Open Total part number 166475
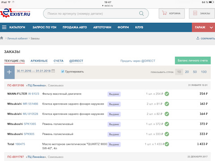The width and height of the screenshot is (215, 161). coord(20,144)
